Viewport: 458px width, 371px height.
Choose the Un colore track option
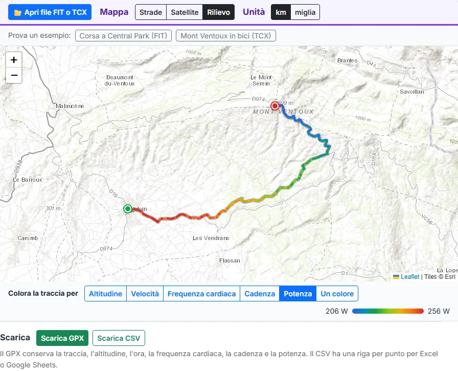[337, 294]
